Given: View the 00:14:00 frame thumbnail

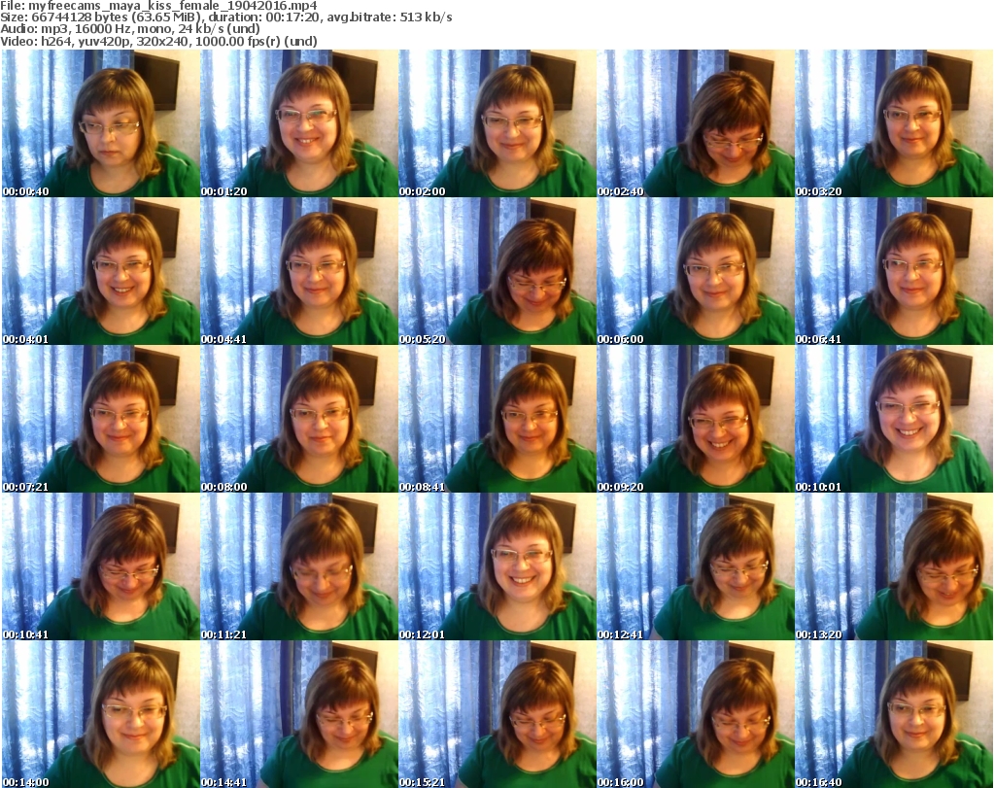Looking at the screenshot, I should [x=101, y=714].
